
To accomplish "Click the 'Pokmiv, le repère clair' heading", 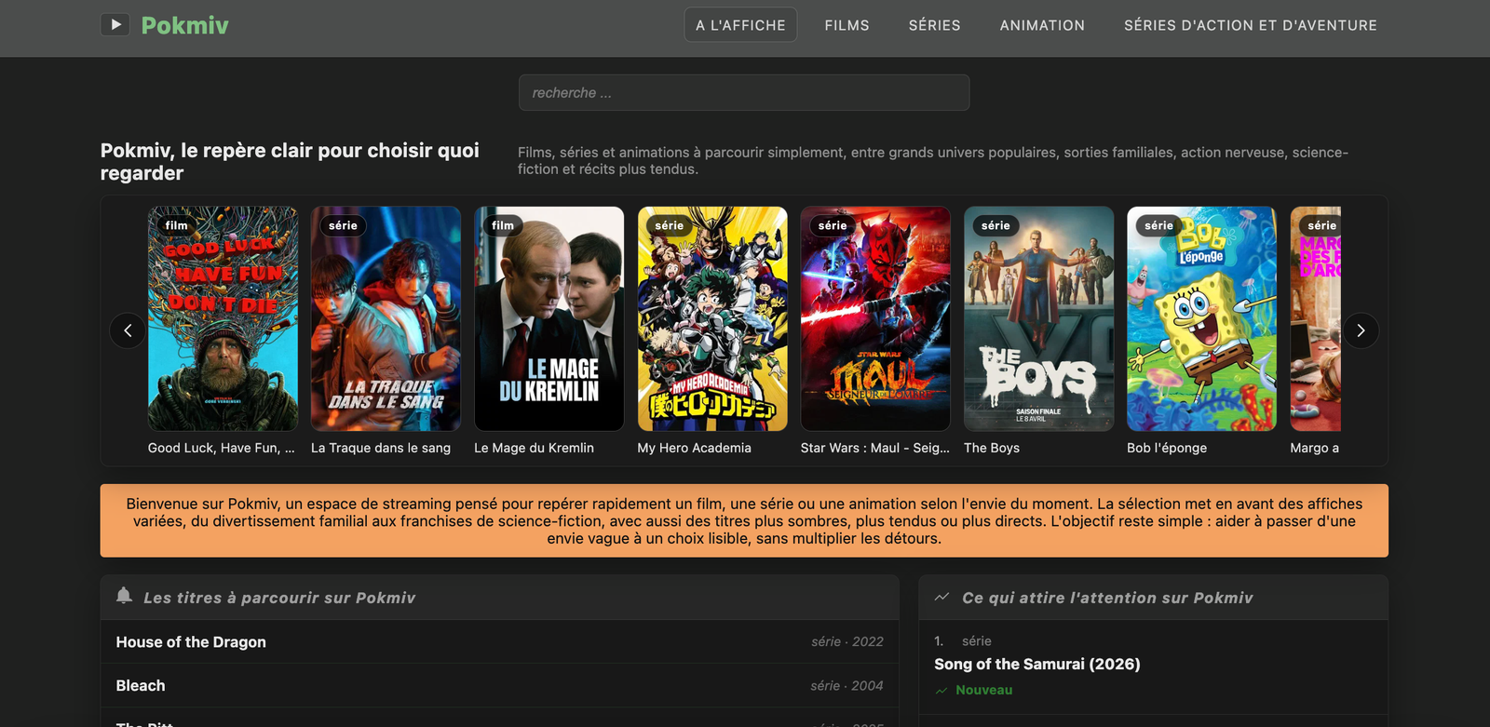I will pos(290,161).
